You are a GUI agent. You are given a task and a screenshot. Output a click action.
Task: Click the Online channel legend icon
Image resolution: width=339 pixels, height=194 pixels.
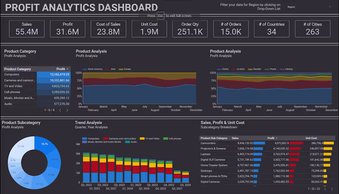pos(219,69)
